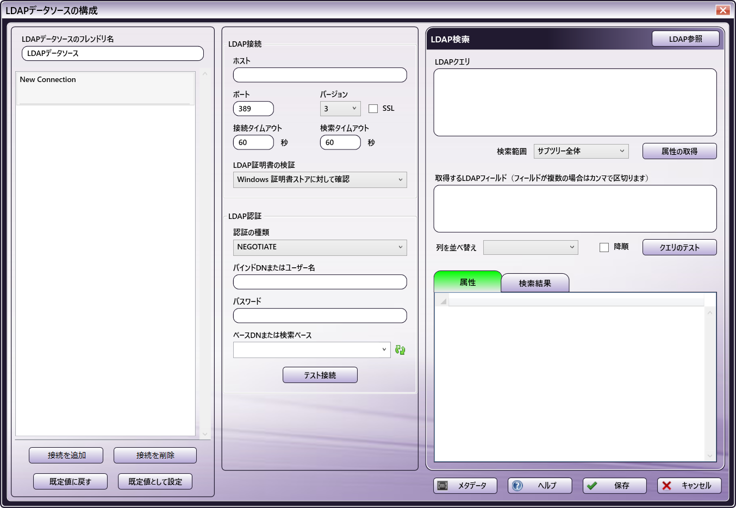Click the クエリのテスト button

click(x=679, y=247)
